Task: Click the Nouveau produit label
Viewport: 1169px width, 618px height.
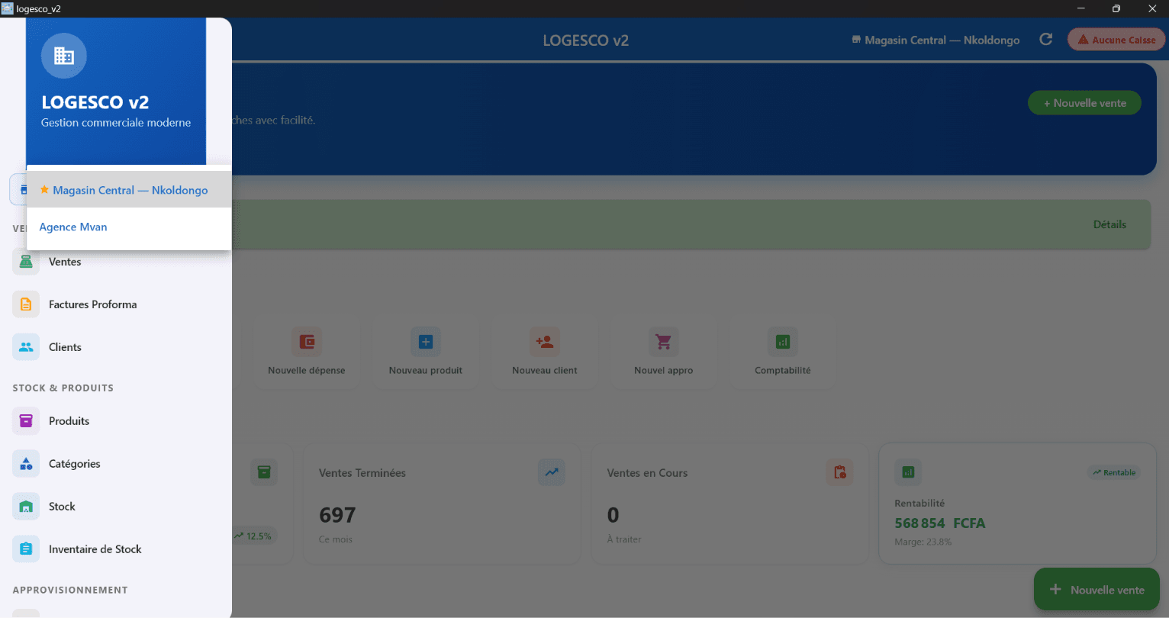Action: pyautogui.click(x=426, y=370)
